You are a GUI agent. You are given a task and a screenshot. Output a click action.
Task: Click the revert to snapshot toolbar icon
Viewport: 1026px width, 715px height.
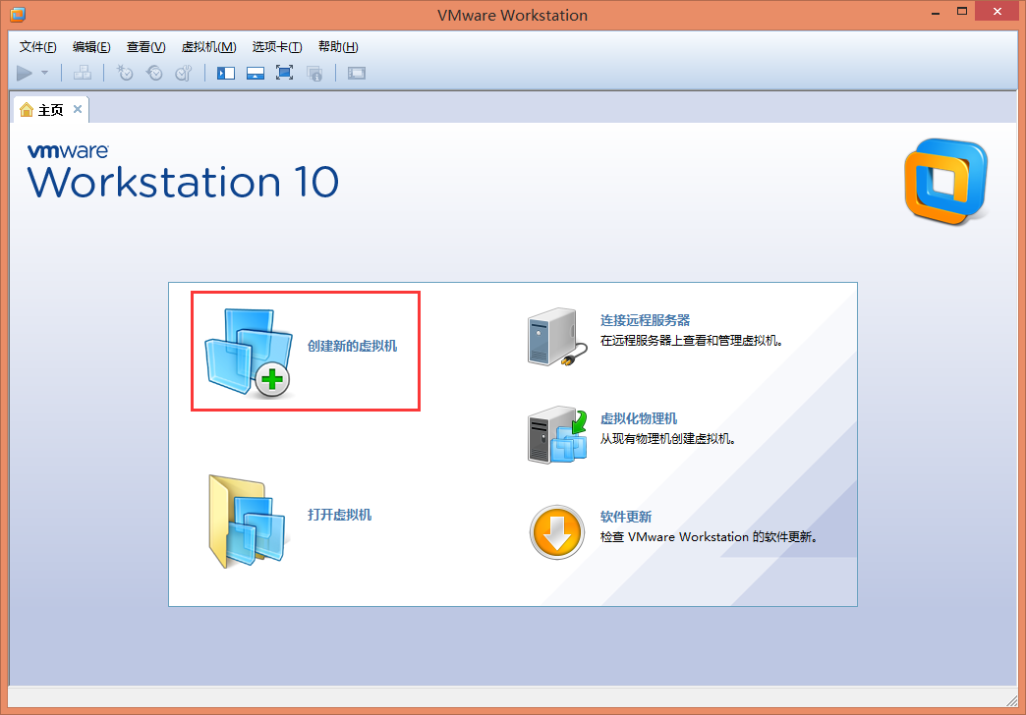pyautogui.click(x=154, y=74)
